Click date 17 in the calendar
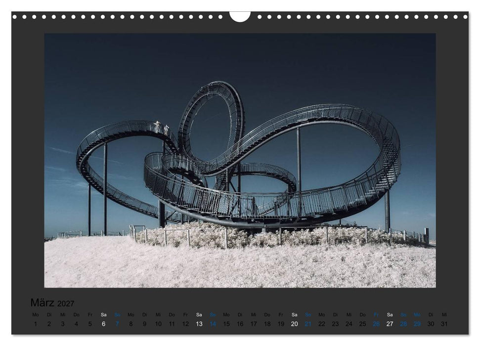 pos(254,324)
